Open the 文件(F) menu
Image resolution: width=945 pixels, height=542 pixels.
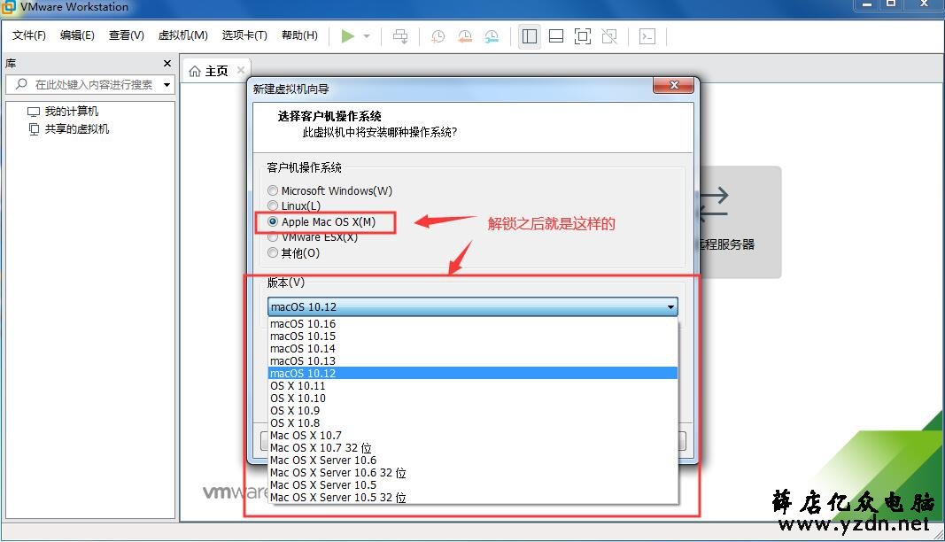point(29,35)
